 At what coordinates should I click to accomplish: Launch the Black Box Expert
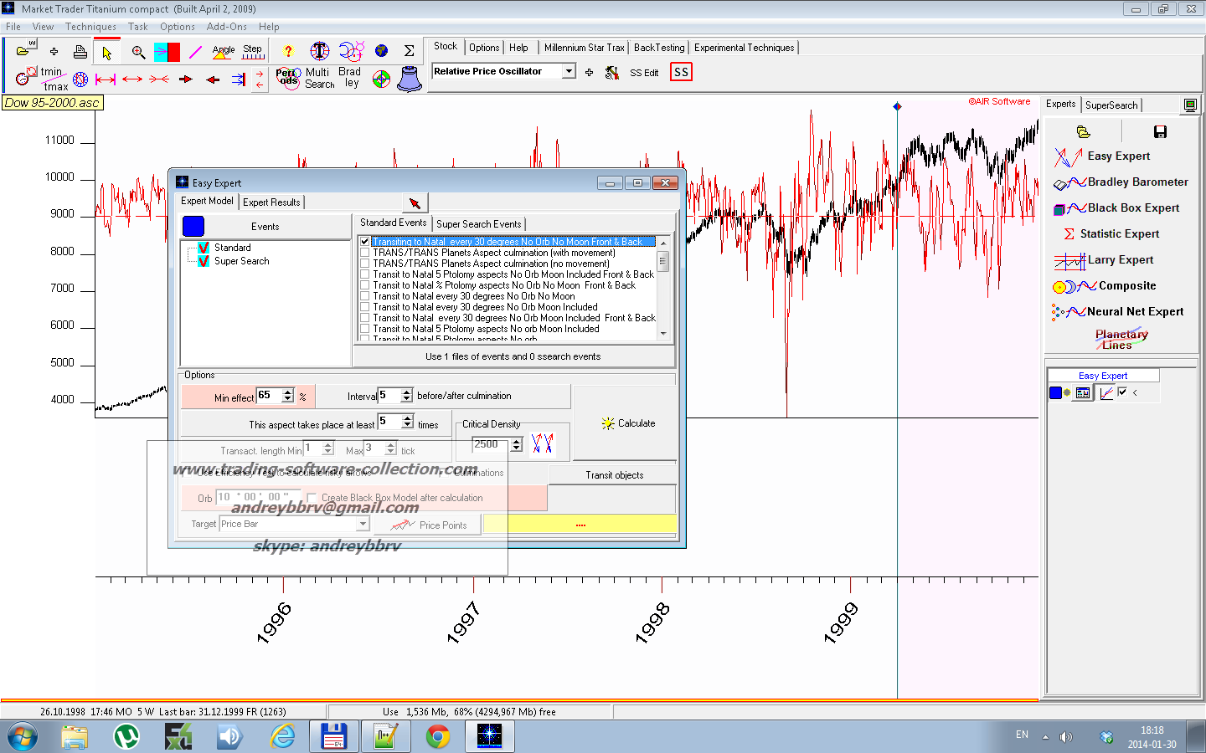tap(1132, 208)
